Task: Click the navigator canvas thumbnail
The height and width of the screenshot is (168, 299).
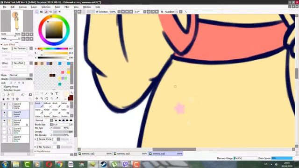Action: tap(17, 21)
